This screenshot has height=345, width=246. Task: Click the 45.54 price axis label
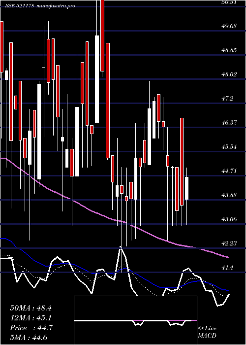(x=229, y=147)
